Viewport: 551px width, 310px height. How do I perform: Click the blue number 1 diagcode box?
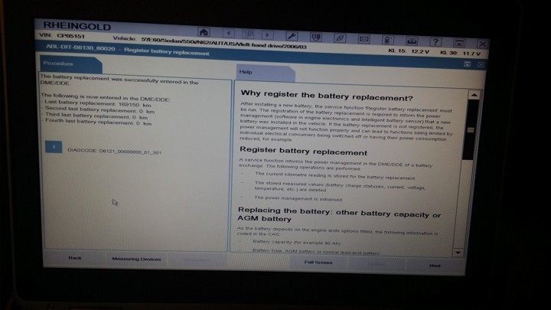coord(54,147)
